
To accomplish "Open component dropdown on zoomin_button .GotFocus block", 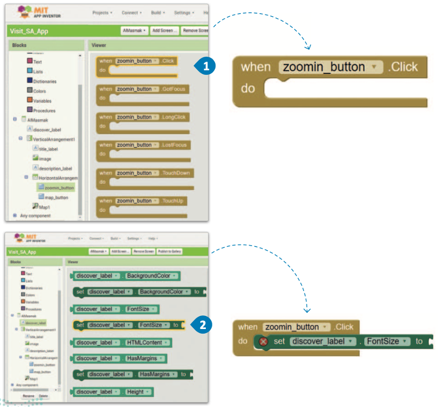I will [x=155, y=89].
